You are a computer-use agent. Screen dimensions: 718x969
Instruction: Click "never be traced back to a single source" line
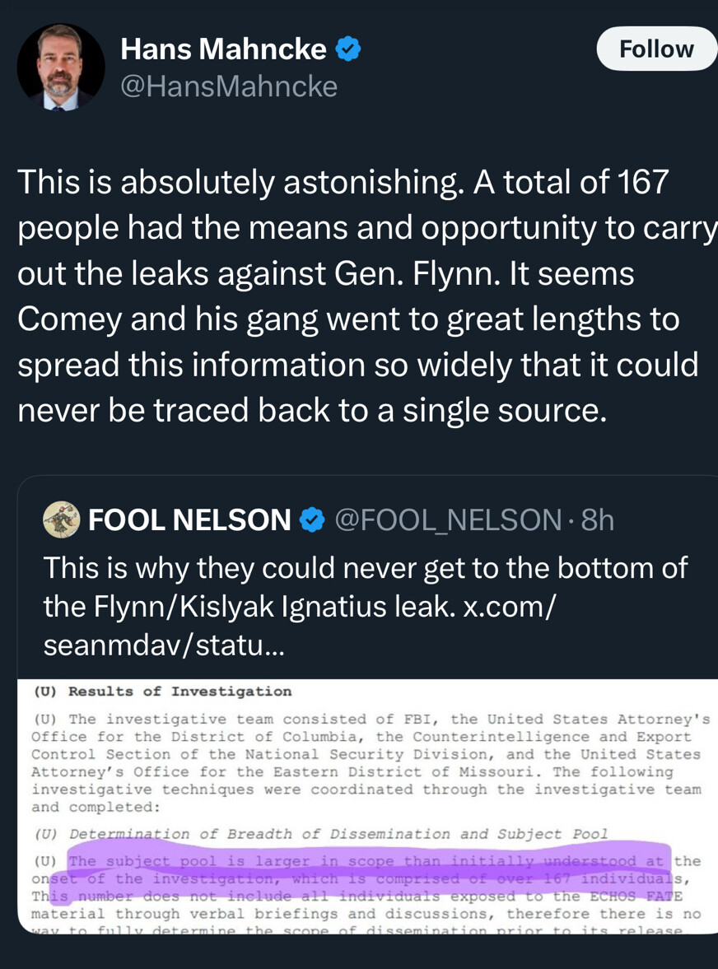pyautogui.click(x=312, y=409)
